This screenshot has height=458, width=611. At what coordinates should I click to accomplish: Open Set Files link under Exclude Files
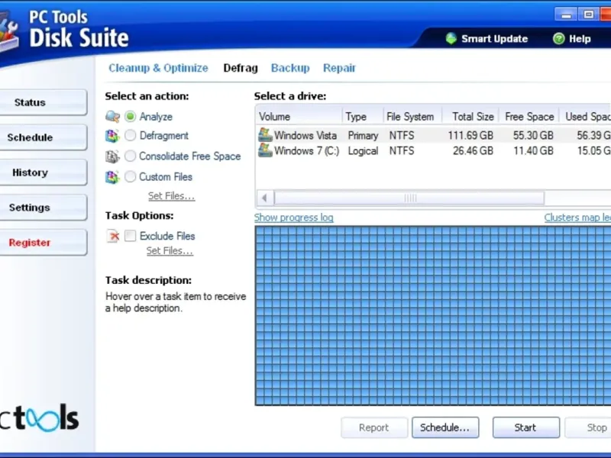pos(170,251)
